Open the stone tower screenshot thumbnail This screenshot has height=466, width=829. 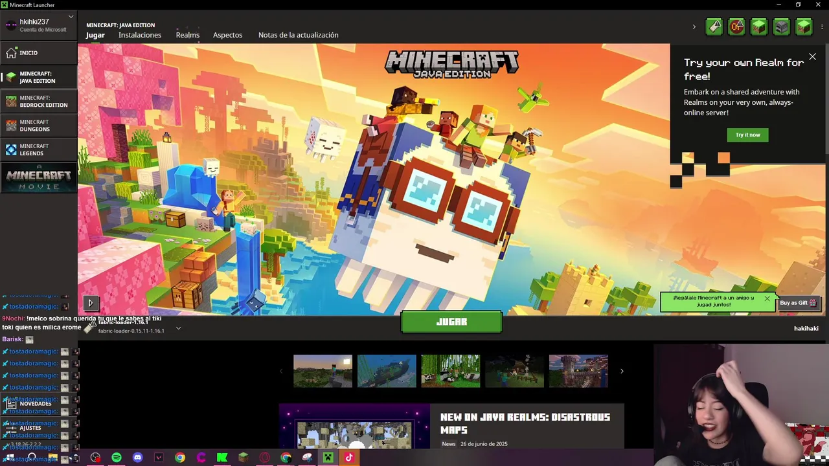coord(578,371)
